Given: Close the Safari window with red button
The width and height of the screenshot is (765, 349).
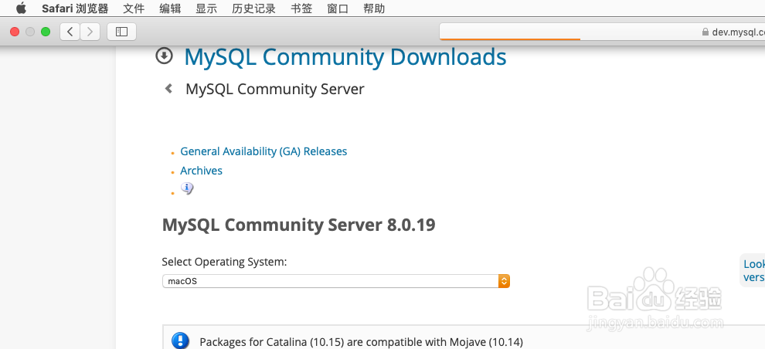Looking at the screenshot, I should coord(15,32).
